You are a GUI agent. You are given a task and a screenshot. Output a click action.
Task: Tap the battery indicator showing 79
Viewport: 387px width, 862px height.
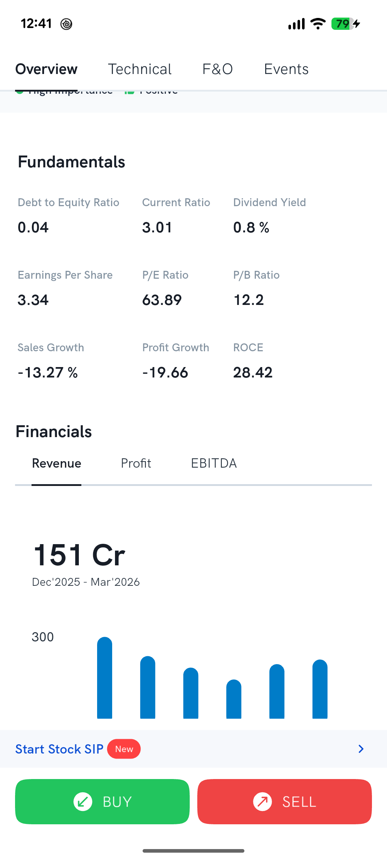pyautogui.click(x=346, y=24)
